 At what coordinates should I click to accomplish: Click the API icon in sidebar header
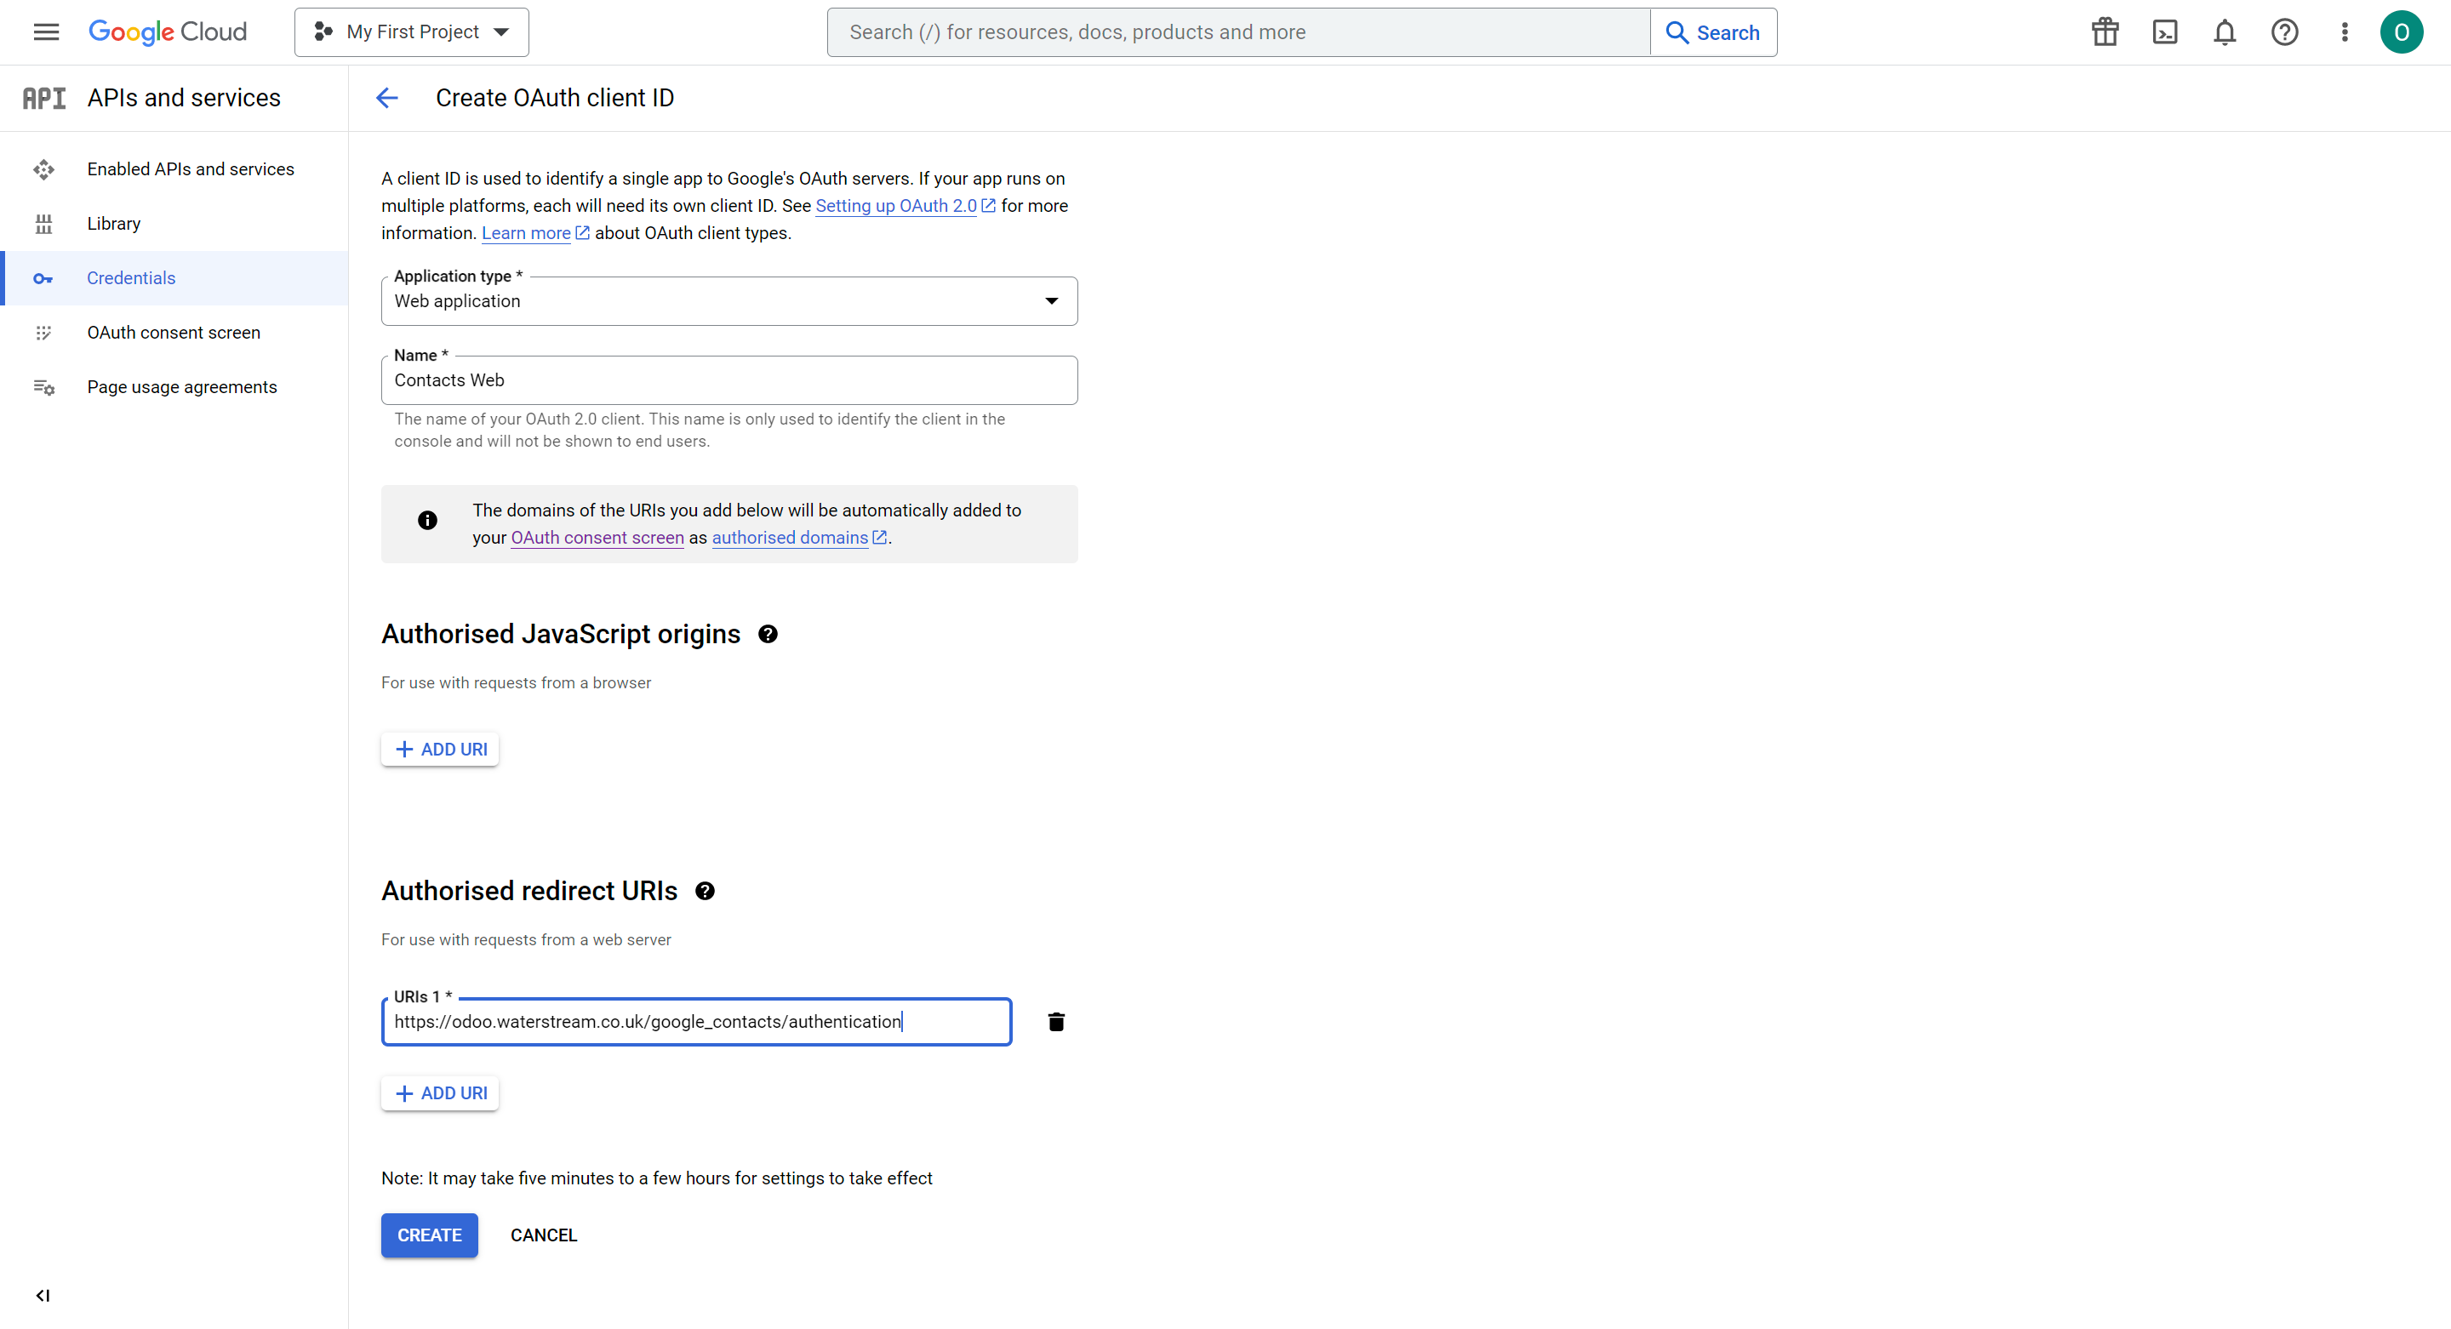point(43,98)
